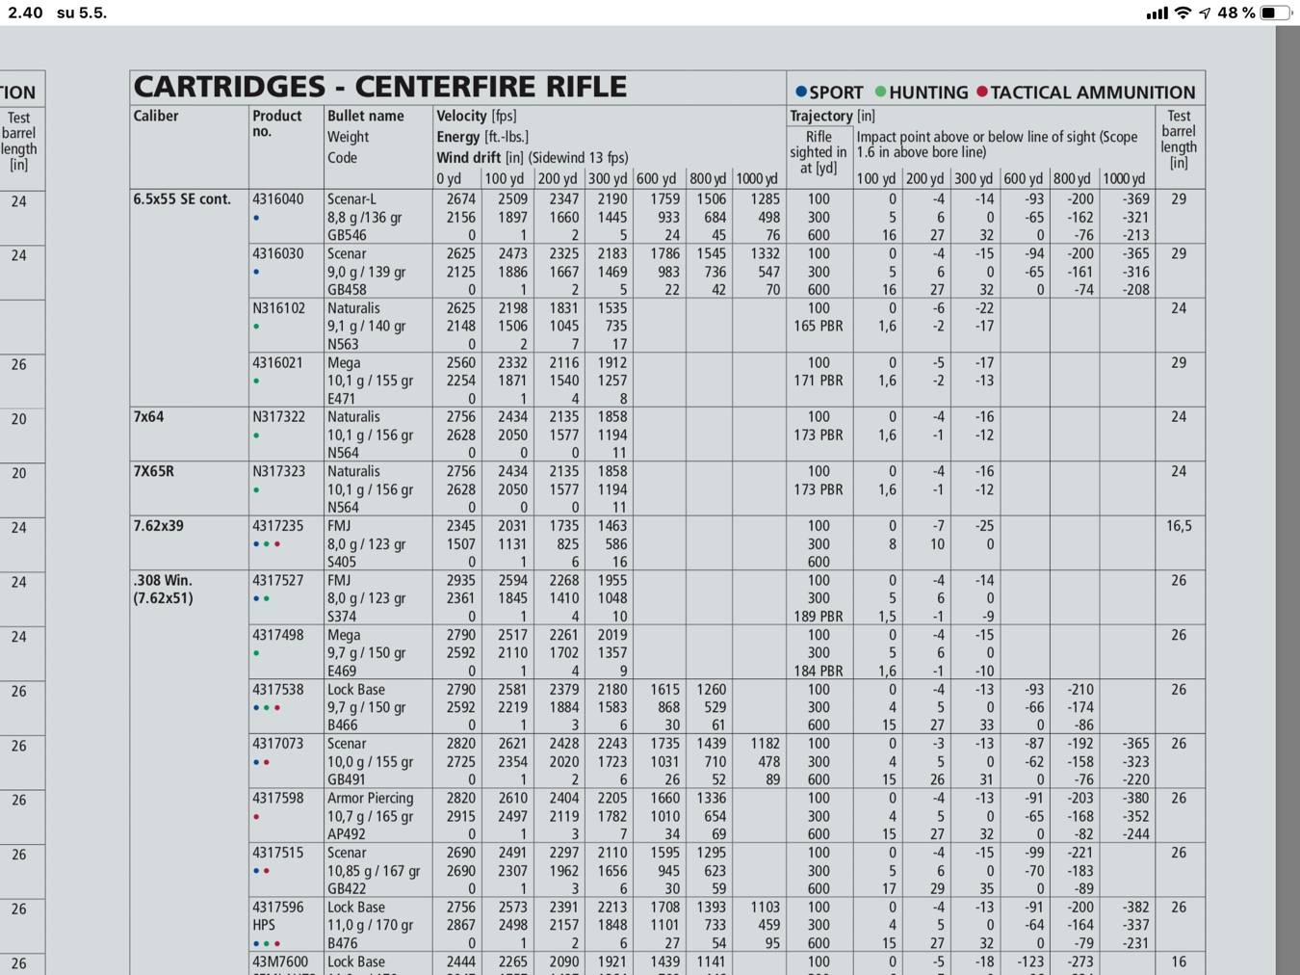Select product number N316102

point(278,308)
